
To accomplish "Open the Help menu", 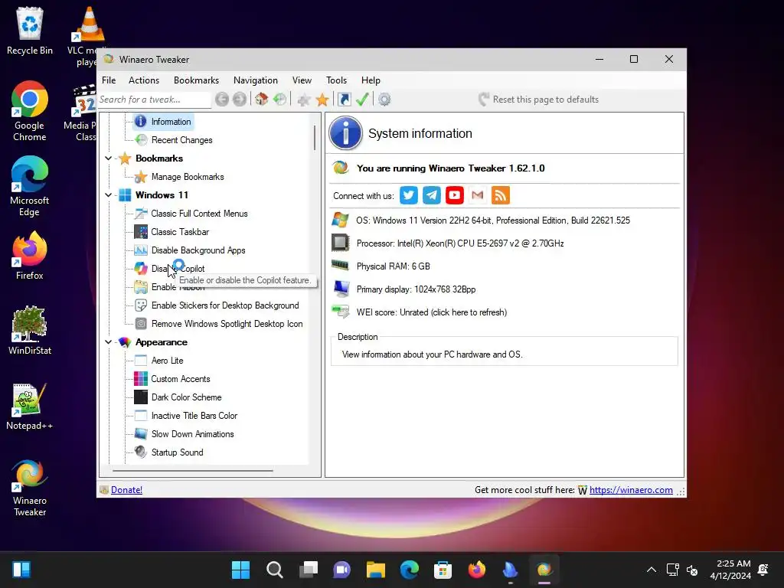I will [371, 80].
